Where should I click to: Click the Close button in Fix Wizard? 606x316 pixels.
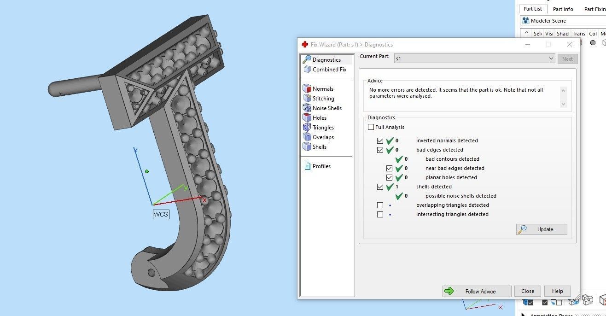[x=528, y=291]
